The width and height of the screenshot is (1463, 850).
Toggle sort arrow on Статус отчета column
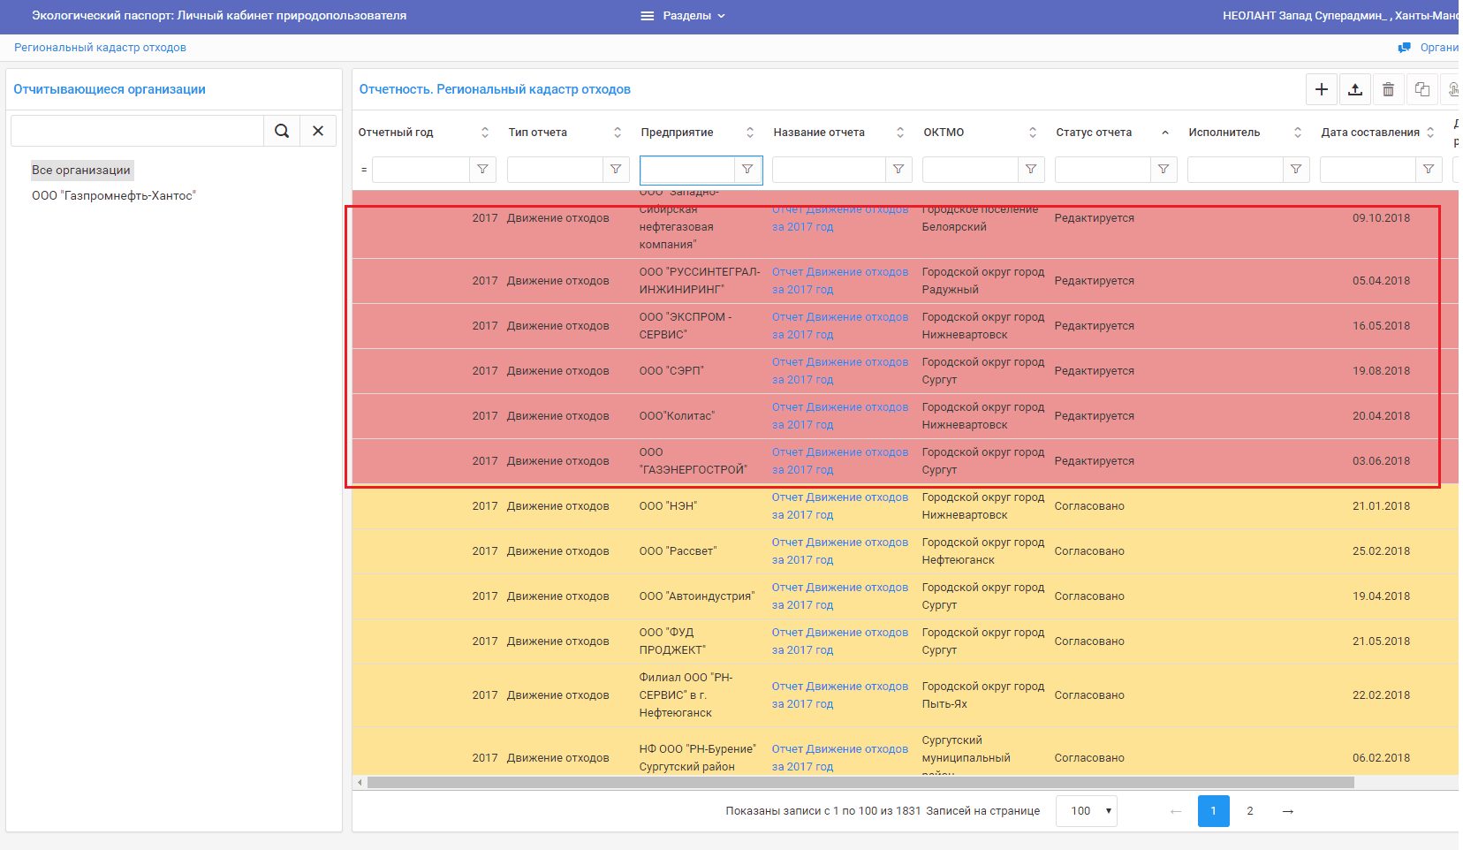click(1164, 133)
